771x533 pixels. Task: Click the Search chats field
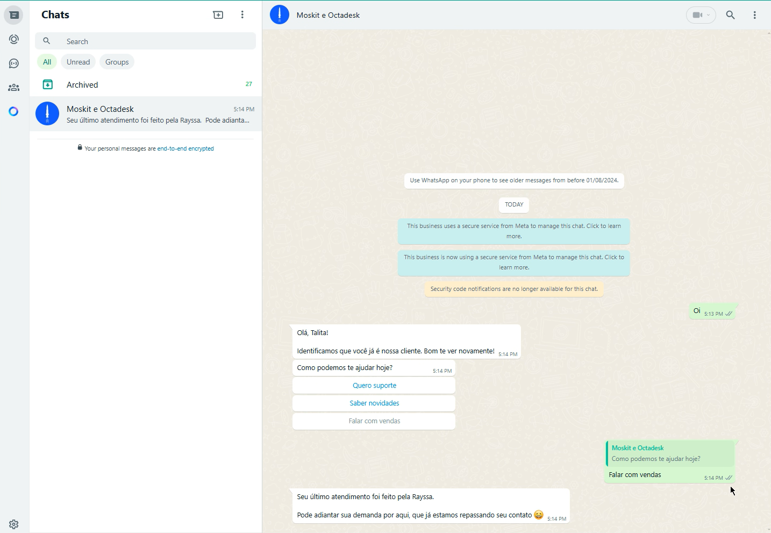146,41
